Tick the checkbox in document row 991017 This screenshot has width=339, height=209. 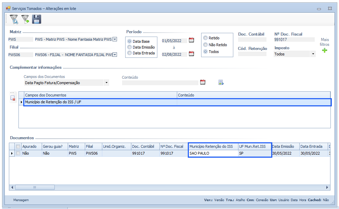click(18, 154)
